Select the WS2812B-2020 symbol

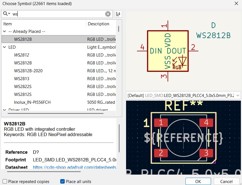(28, 71)
